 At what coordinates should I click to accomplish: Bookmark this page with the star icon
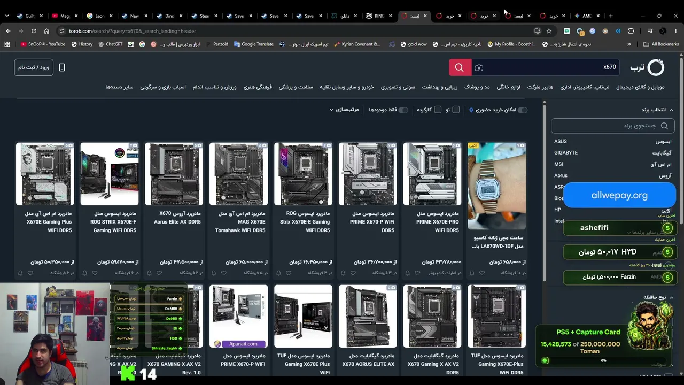(549, 31)
